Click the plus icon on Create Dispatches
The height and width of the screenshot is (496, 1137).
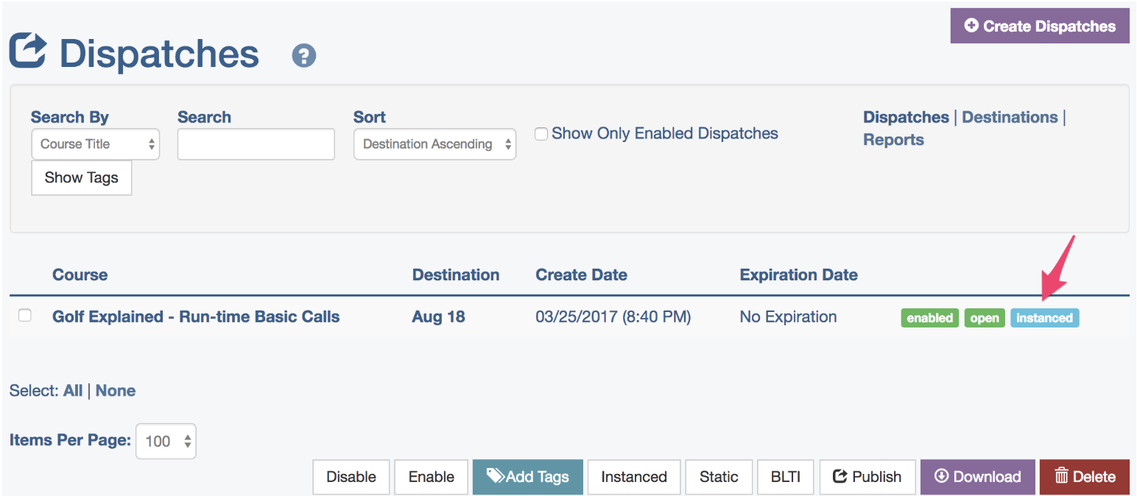[971, 26]
